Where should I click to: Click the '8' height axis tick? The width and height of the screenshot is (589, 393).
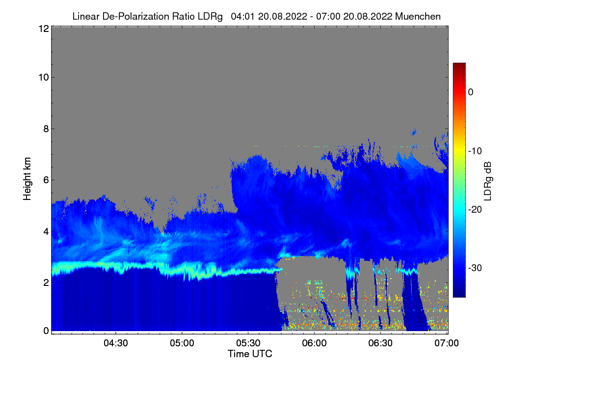[x=46, y=129]
